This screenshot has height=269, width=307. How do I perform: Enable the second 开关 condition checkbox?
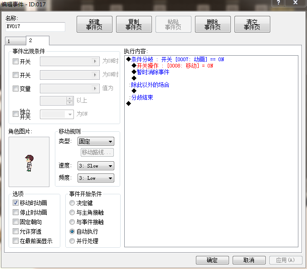coord(15,75)
